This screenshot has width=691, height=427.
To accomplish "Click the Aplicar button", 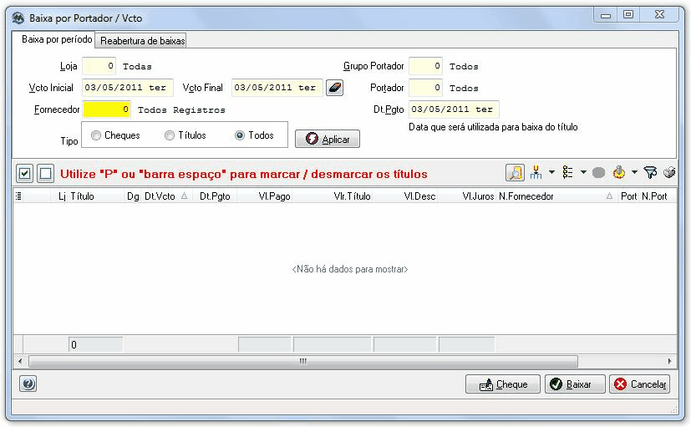I will [328, 139].
